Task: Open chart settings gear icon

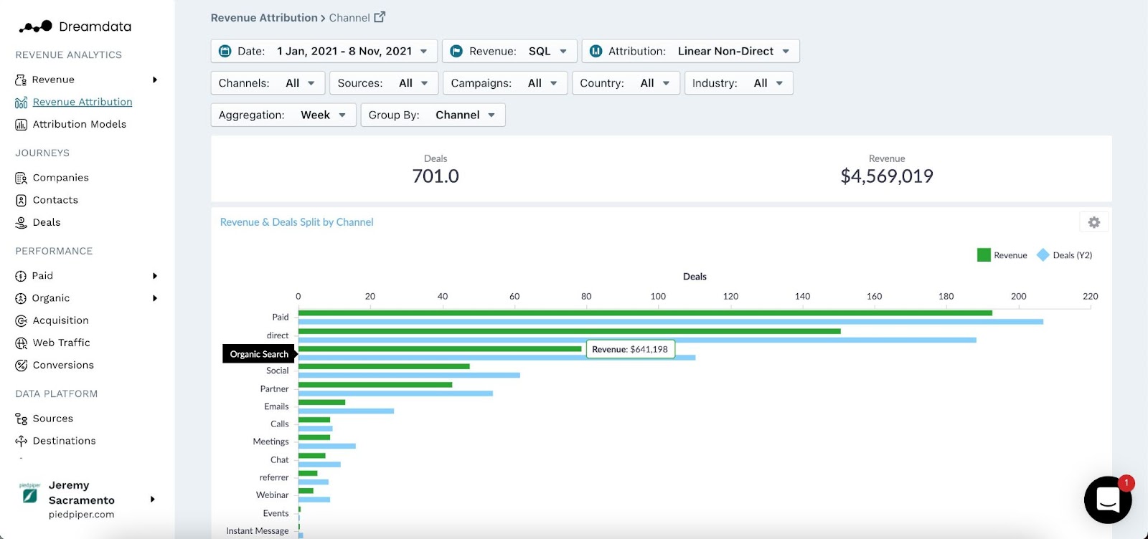Action: pos(1093,222)
